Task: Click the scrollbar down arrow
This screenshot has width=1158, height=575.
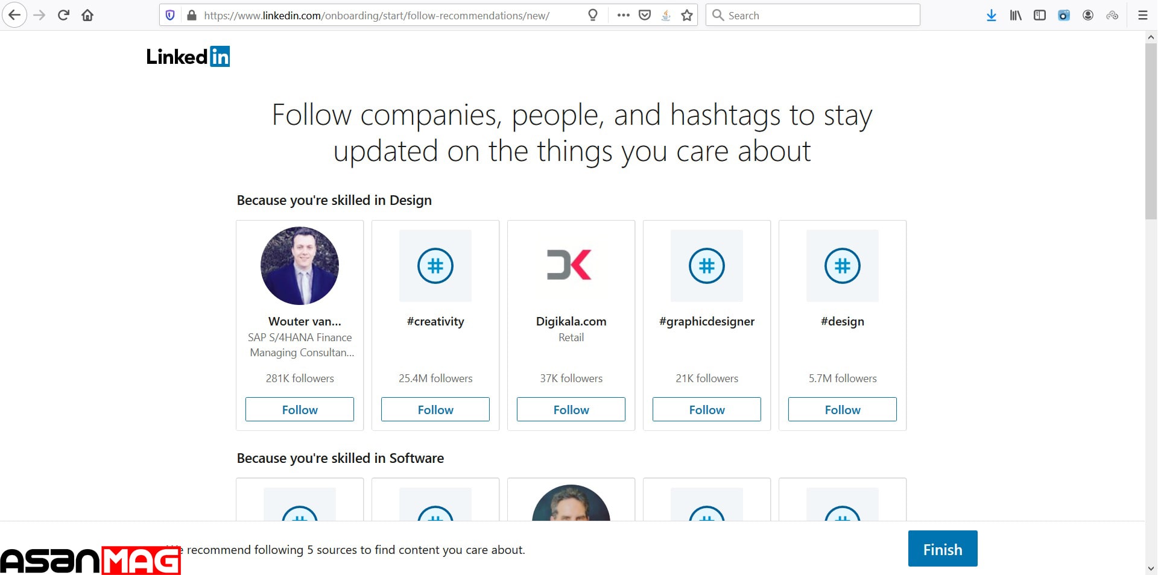Action: tap(1151, 568)
